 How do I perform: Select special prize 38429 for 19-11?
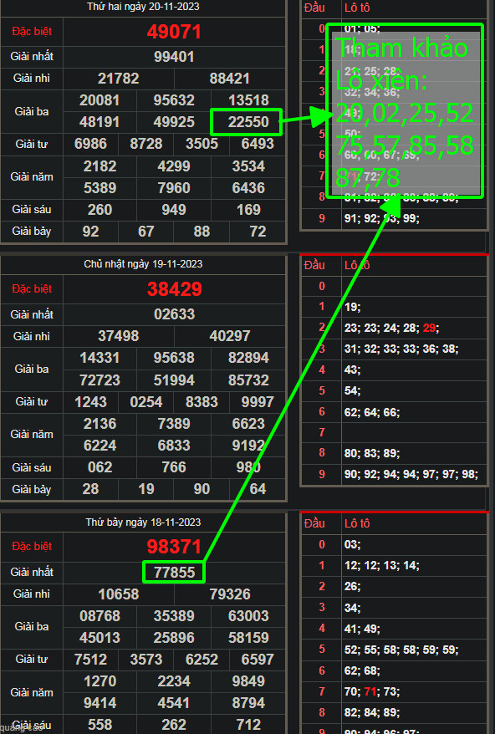[174, 289]
